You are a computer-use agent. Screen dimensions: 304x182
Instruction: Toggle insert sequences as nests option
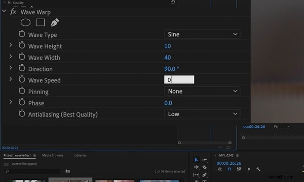click(x=220, y=169)
